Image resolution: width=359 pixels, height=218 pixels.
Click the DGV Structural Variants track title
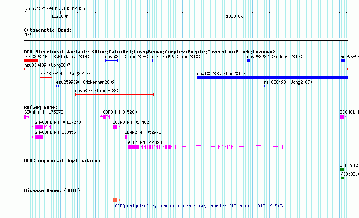pyautogui.click(x=150, y=52)
